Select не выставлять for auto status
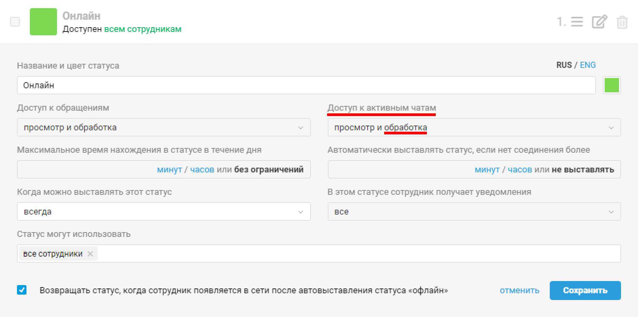The width and height of the screenshot is (638, 317). (x=583, y=169)
